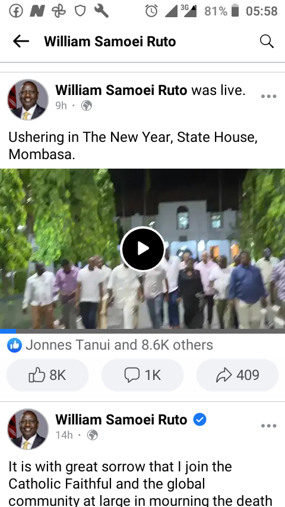Viewport: 285px width, 507px height.
Task: Go back using the arrow icon
Action: (x=21, y=42)
